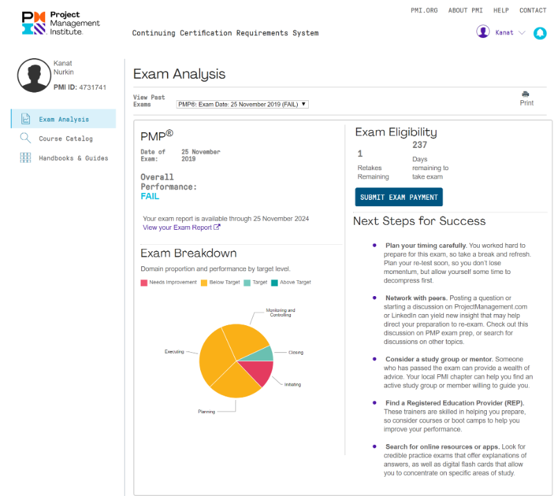
Task: Click the Print label
Action: click(526, 103)
